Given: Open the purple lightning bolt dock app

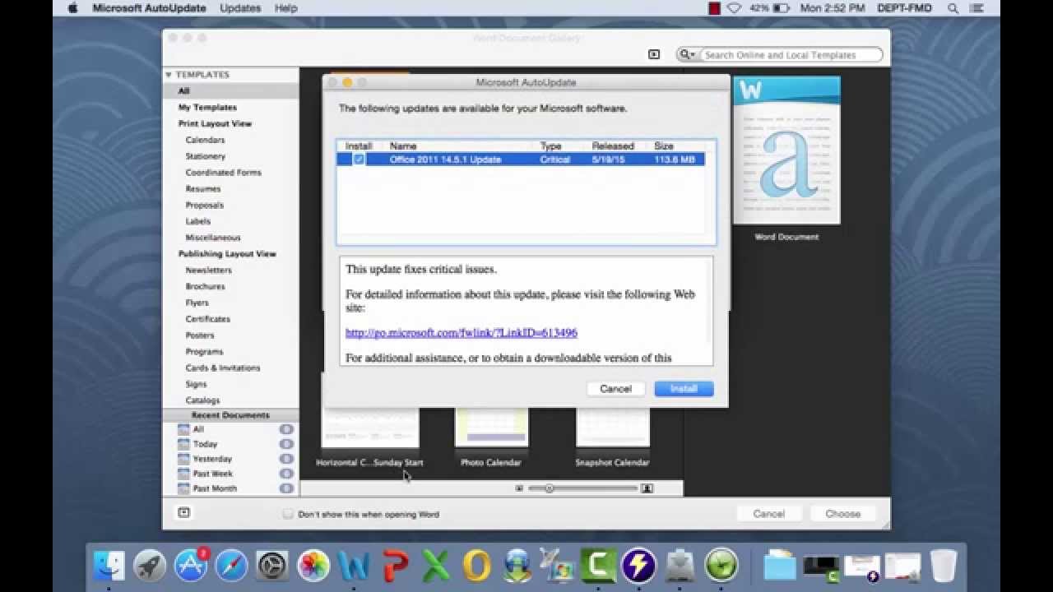Looking at the screenshot, I should pos(639,565).
